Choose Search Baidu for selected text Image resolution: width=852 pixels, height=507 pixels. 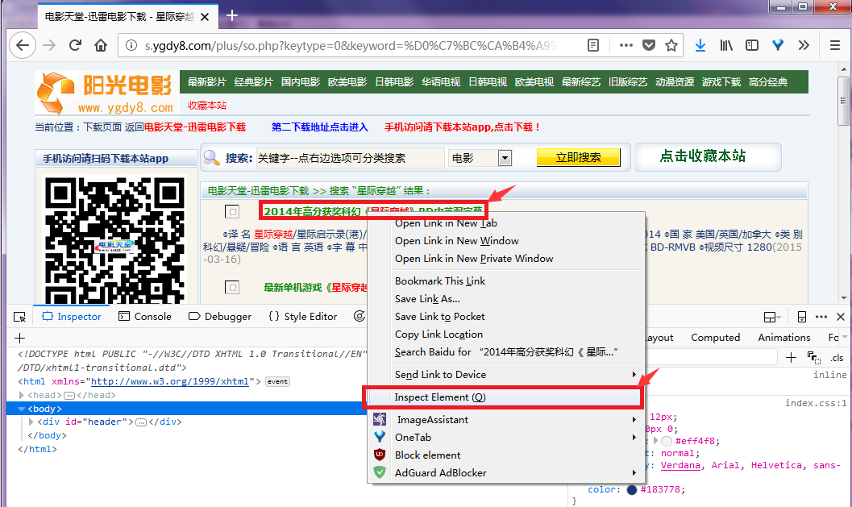(x=506, y=352)
